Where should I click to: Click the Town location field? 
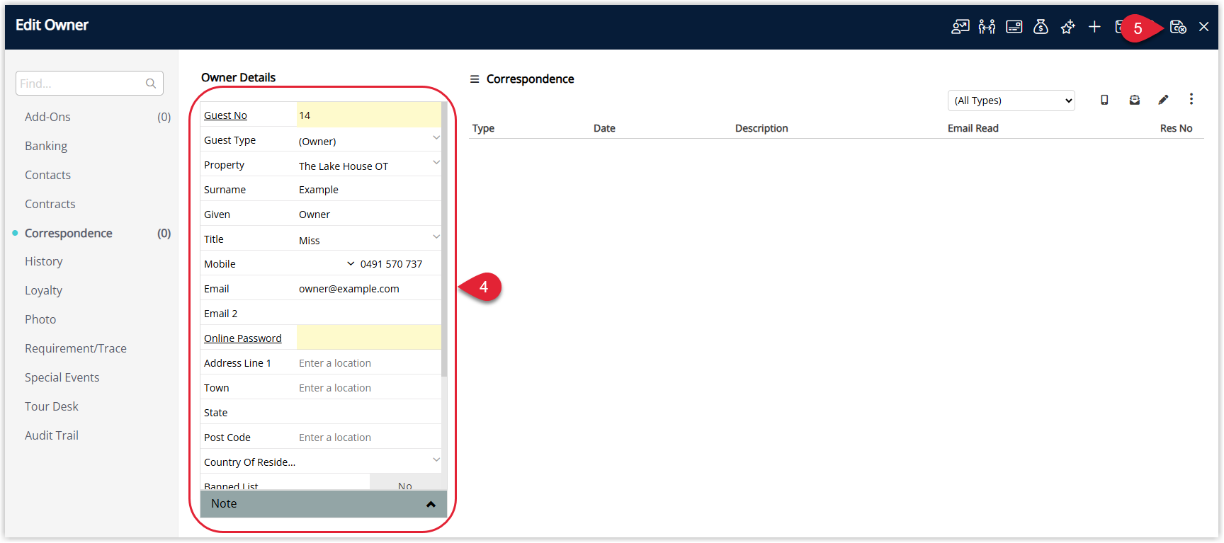pyautogui.click(x=368, y=387)
